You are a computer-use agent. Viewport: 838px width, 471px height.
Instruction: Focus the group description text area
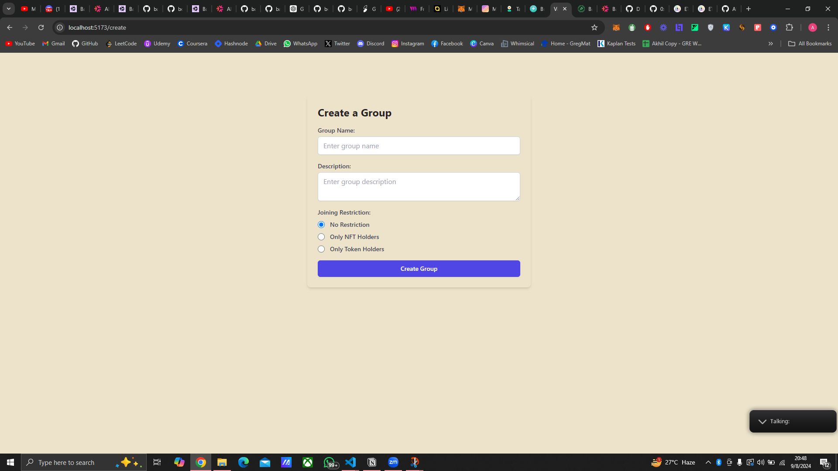coord(419,187)
